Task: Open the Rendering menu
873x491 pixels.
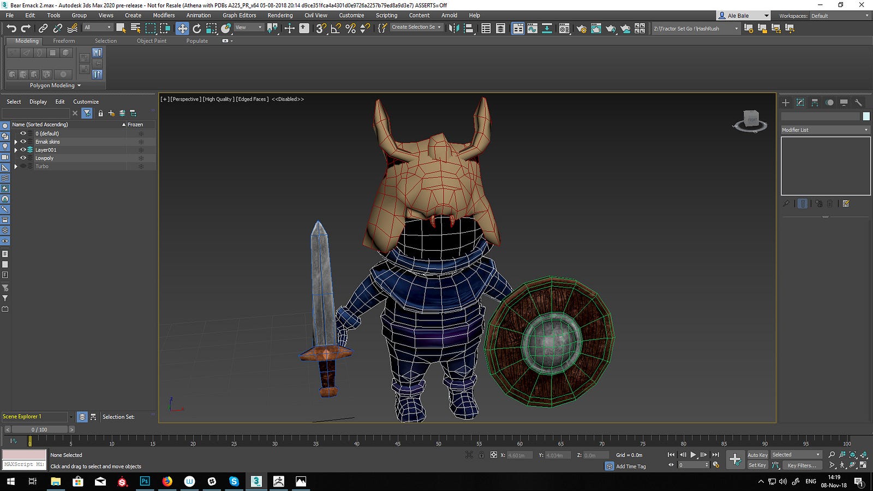Action: coord(280,15)
